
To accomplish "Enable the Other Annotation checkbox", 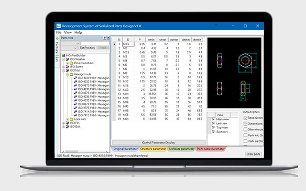I will (246, 129).
